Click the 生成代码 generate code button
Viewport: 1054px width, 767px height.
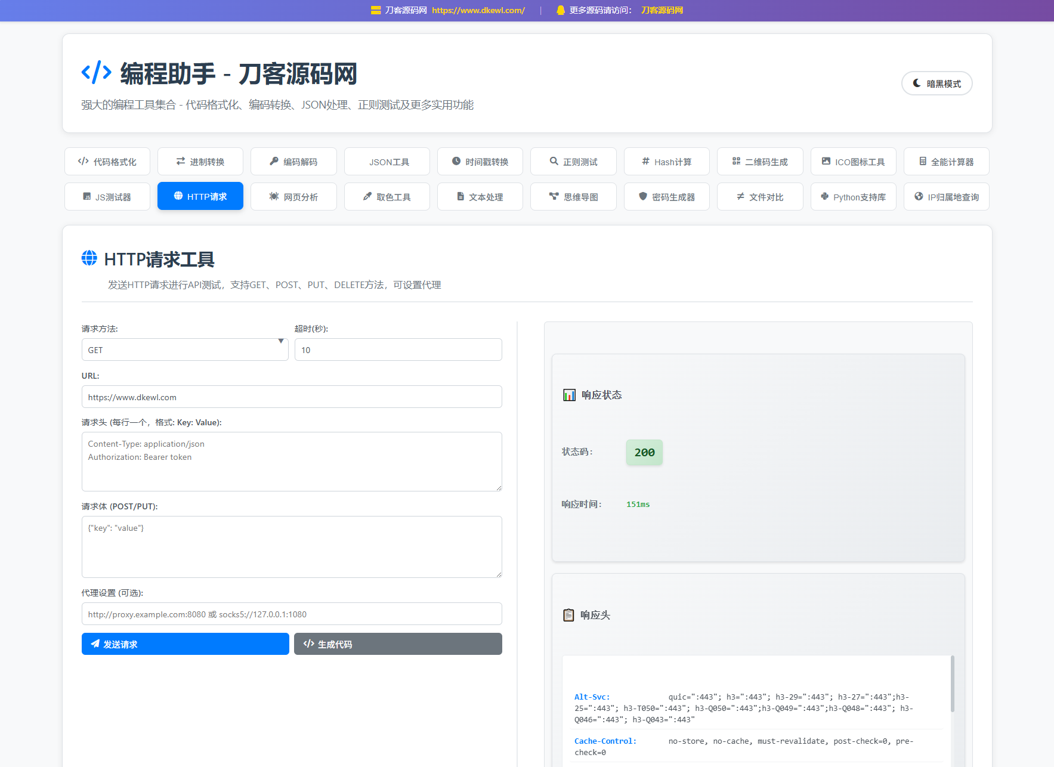click(397, 644)
